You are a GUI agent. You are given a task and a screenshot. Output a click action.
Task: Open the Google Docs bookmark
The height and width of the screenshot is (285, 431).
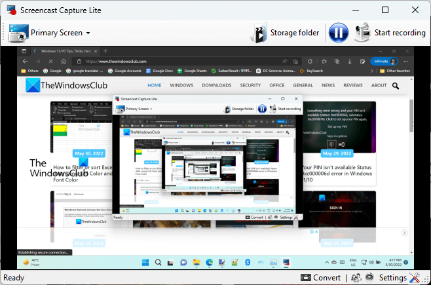pos(159,71)
